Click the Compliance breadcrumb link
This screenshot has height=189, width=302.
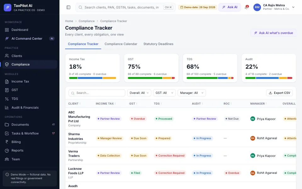[x=87, y=21]
